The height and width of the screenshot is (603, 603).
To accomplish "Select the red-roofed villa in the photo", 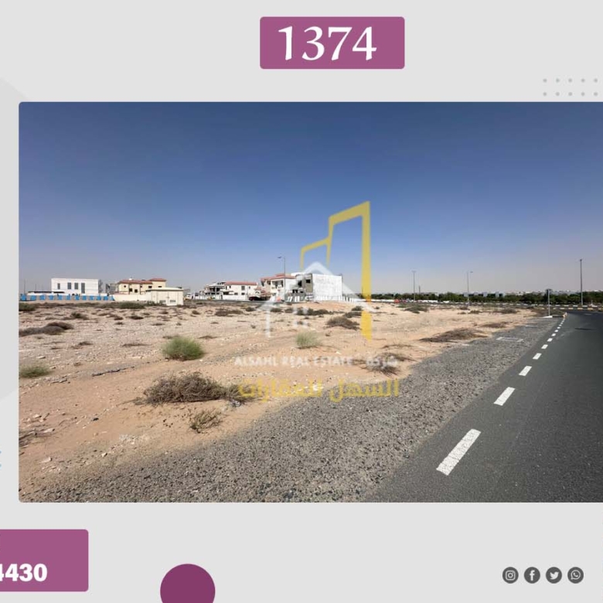I will point(141,287).
